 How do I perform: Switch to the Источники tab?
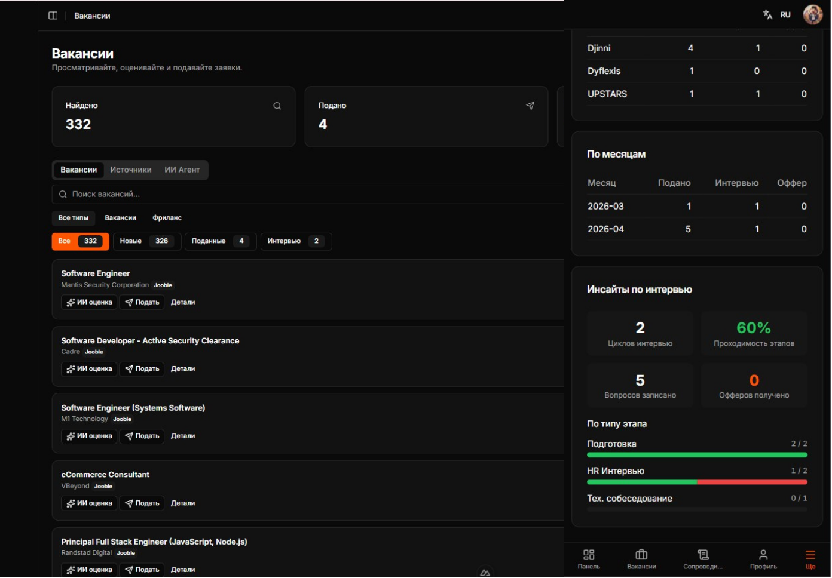pos(130,170)
